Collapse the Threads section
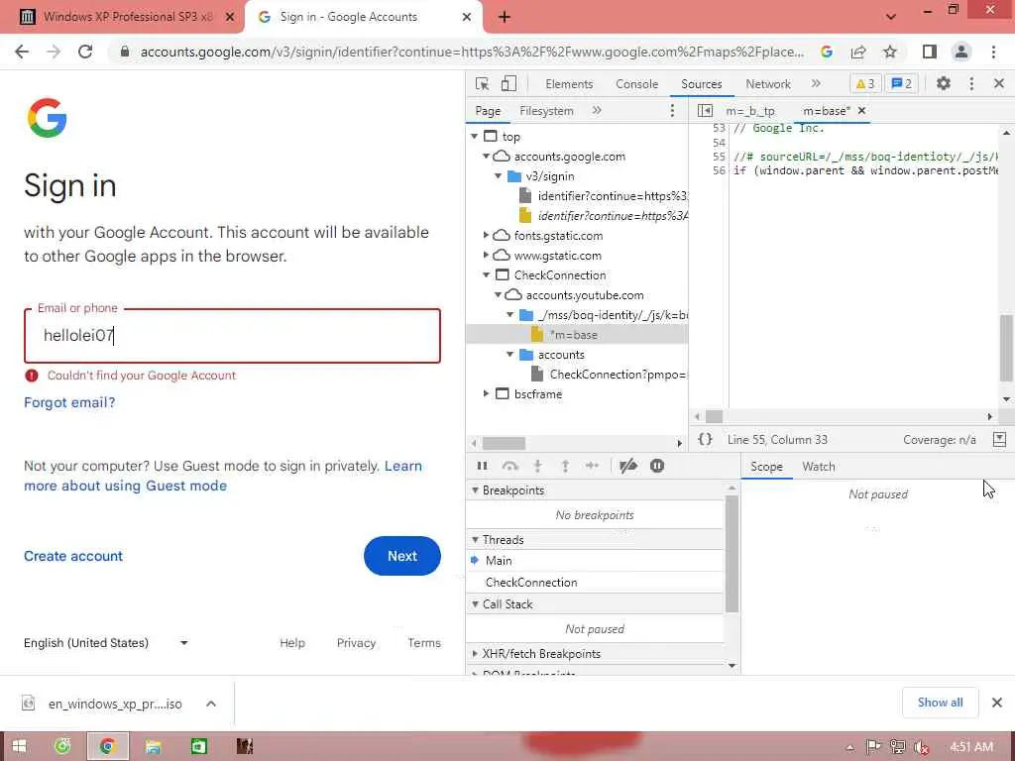 click(475, 540)
